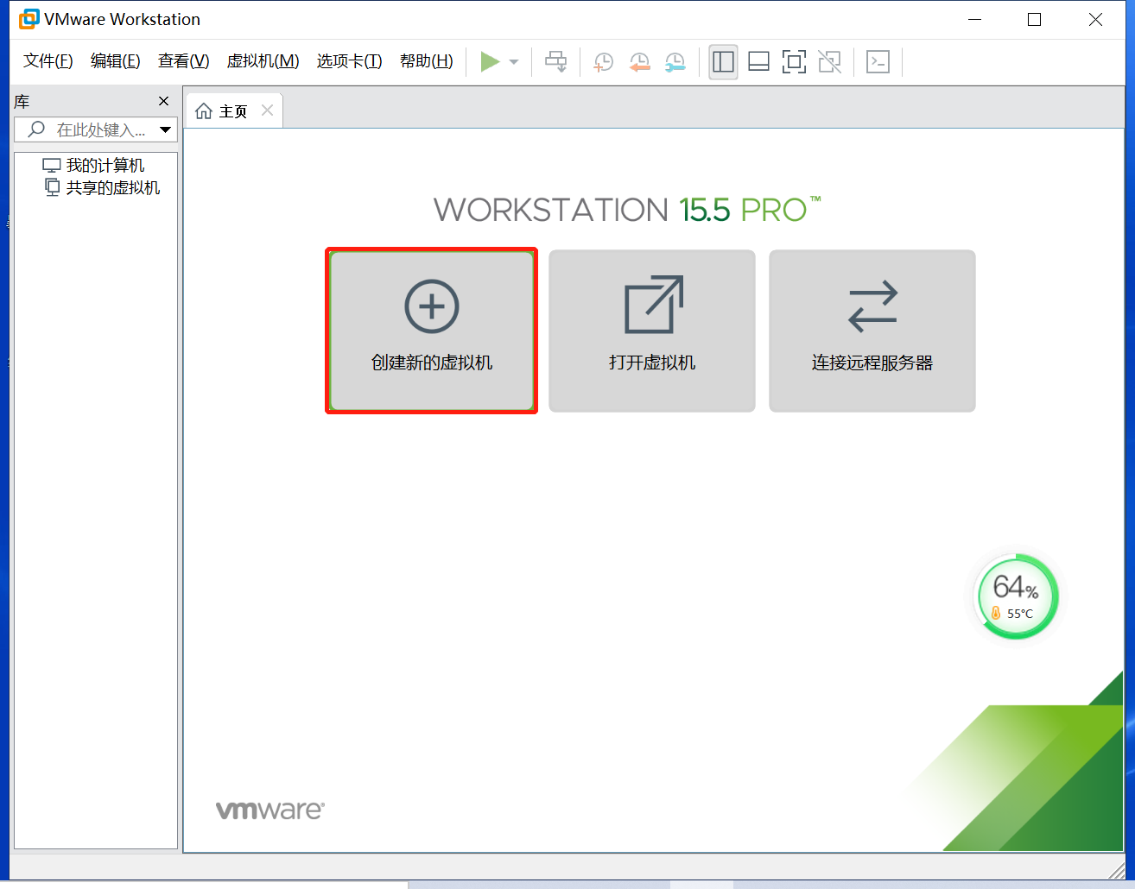Select 共享的虚拟机 in the library tree
This screenshot has width=1135, height=889.
103,187
